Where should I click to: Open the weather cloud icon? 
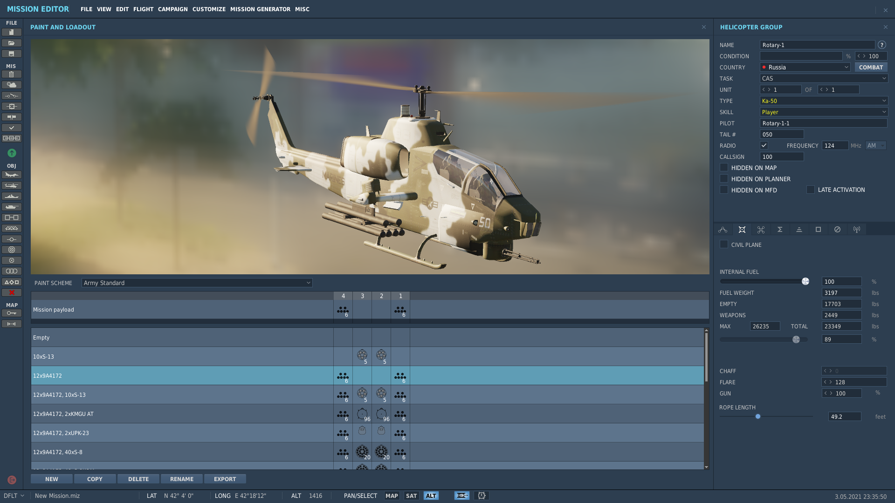12,85
